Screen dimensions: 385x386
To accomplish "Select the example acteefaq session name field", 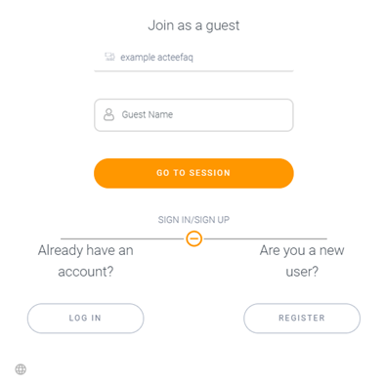I will pyautogui.click(x=193, y=58).
